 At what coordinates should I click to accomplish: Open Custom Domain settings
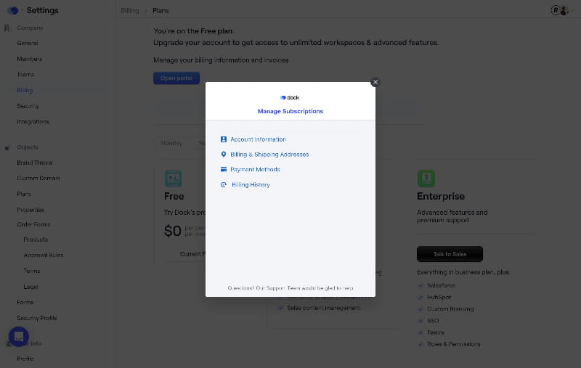tap(38, 178)
